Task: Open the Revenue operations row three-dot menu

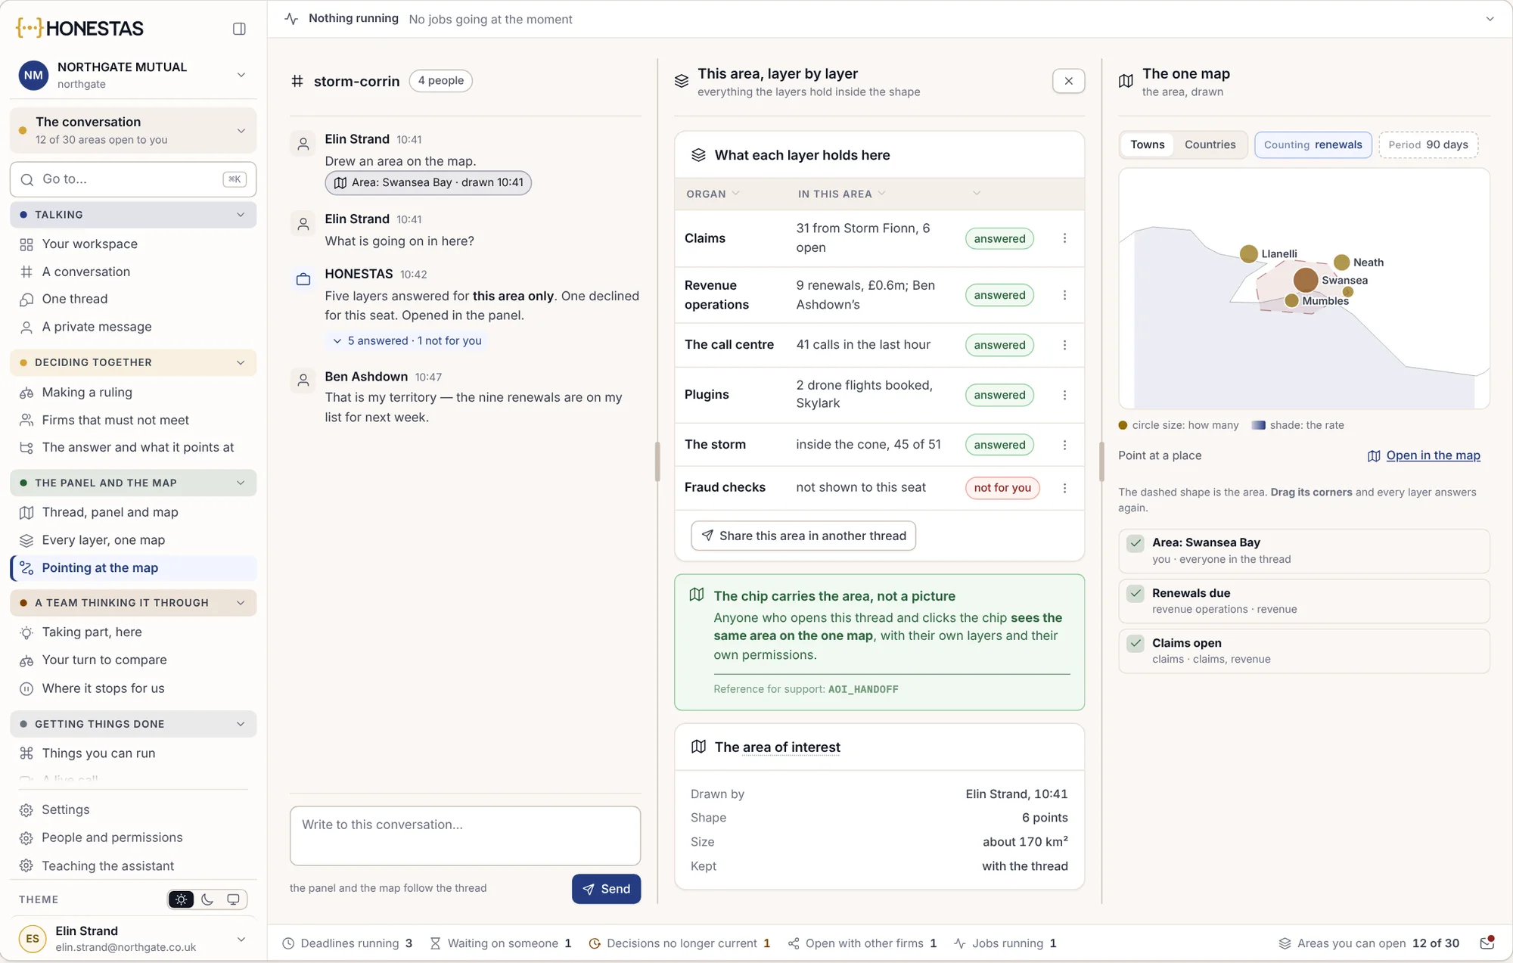Action: [1064, 295]
